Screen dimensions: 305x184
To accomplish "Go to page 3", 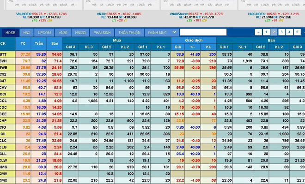I will [x=281, y=32].
